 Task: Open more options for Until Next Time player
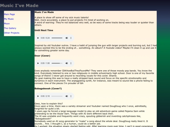[71, 38]
